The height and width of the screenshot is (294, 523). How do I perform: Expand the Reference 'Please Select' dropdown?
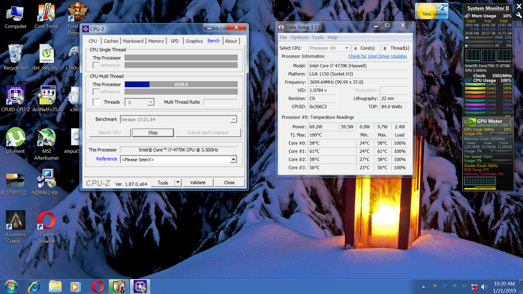coord(233,159)
